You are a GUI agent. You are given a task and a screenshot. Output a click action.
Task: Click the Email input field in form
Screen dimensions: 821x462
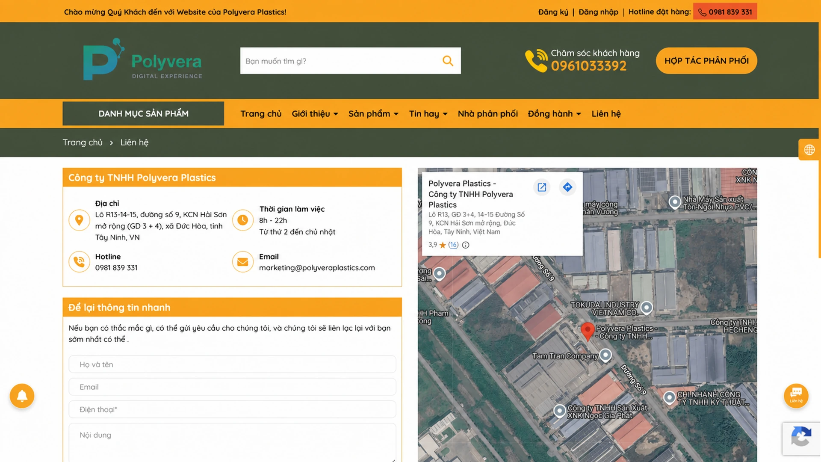click(232, 387)
